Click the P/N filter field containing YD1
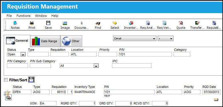Screen dimensions: 223x107 click(145, 54)
